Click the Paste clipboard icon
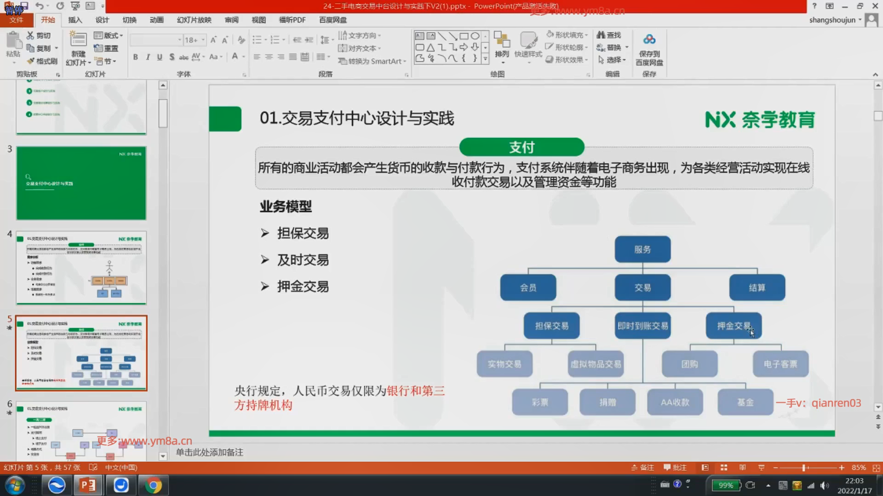Screen dimensions: 883x496 [x=13, y=40]
